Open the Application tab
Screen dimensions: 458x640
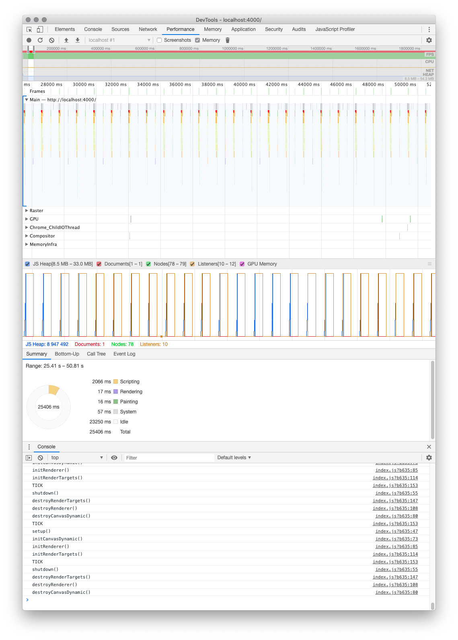pos(243,29)
